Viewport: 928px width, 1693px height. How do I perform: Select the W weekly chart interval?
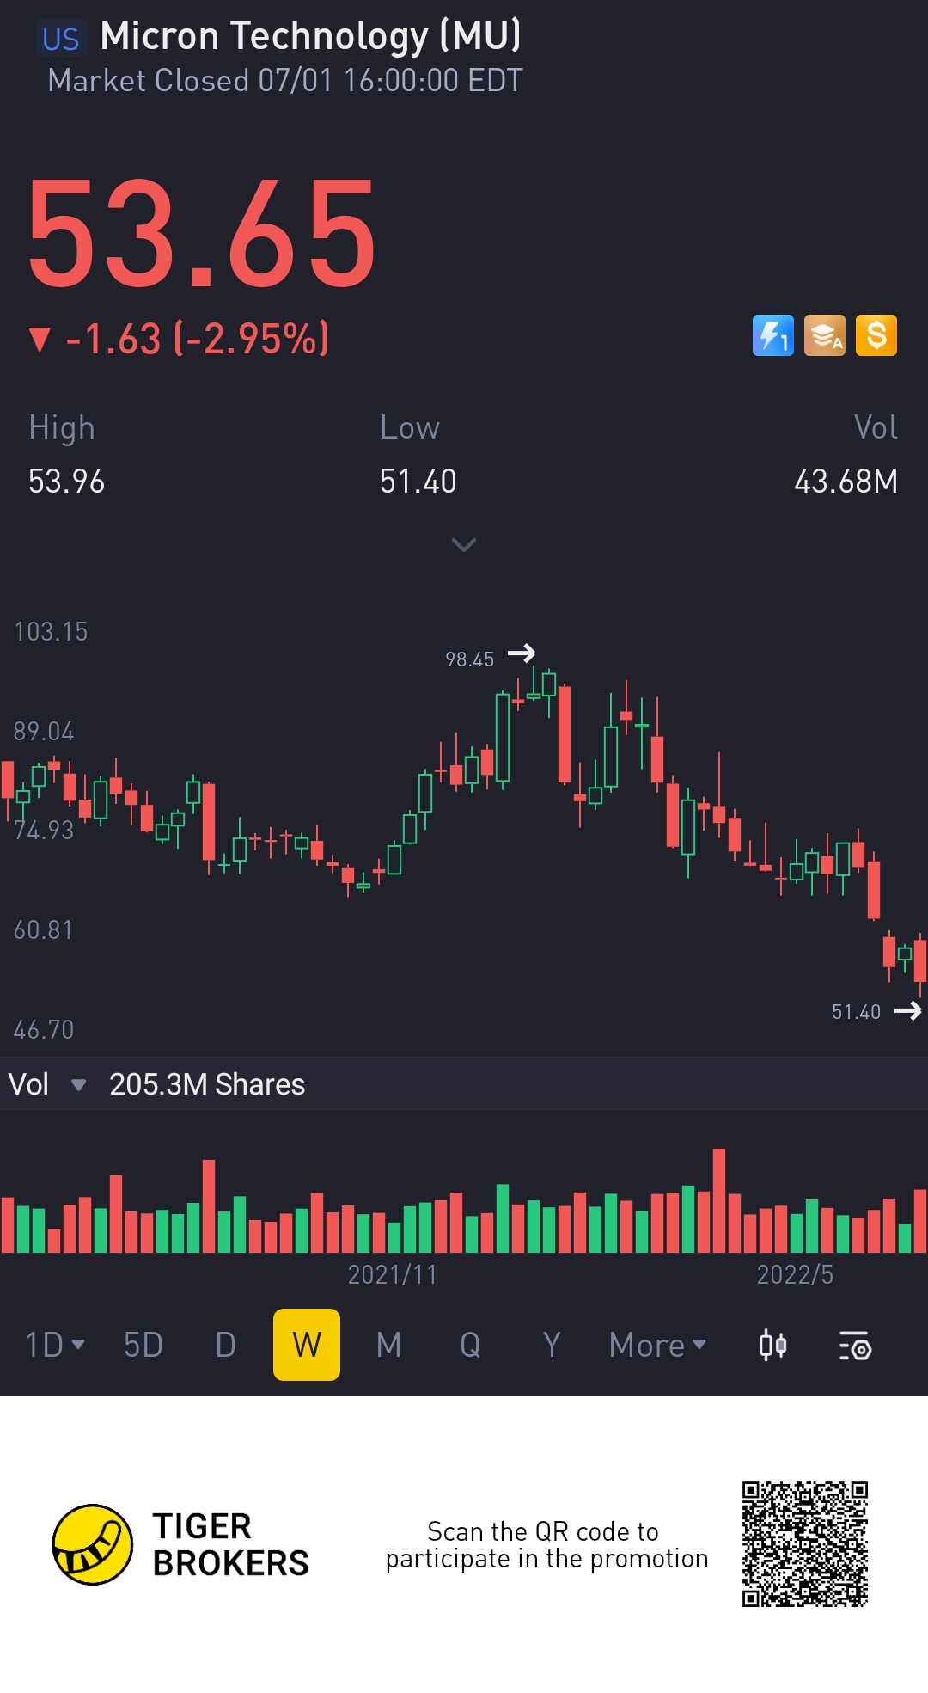[307, 1345]
